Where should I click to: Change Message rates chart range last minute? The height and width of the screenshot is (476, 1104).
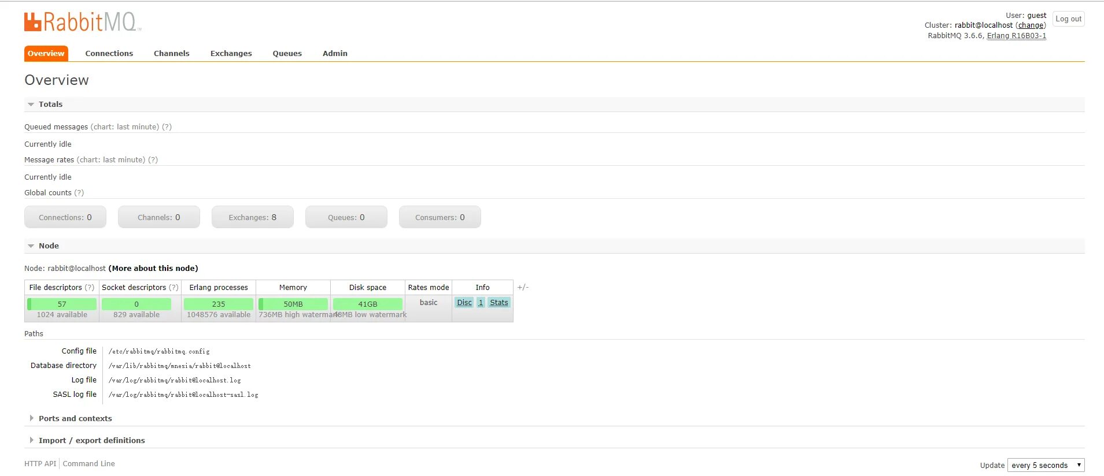click(110, 160)
